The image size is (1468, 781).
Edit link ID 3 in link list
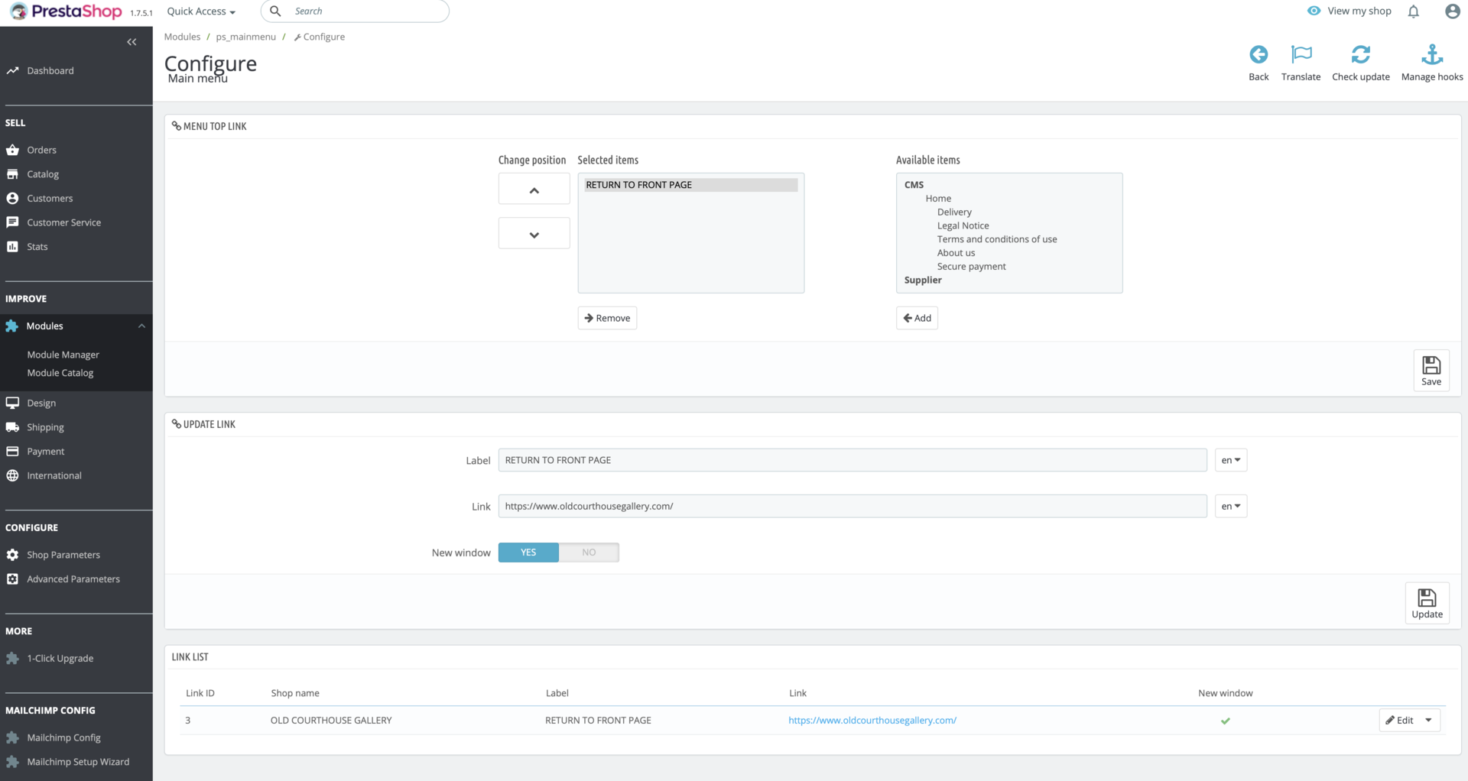[x=1399, y=720]
